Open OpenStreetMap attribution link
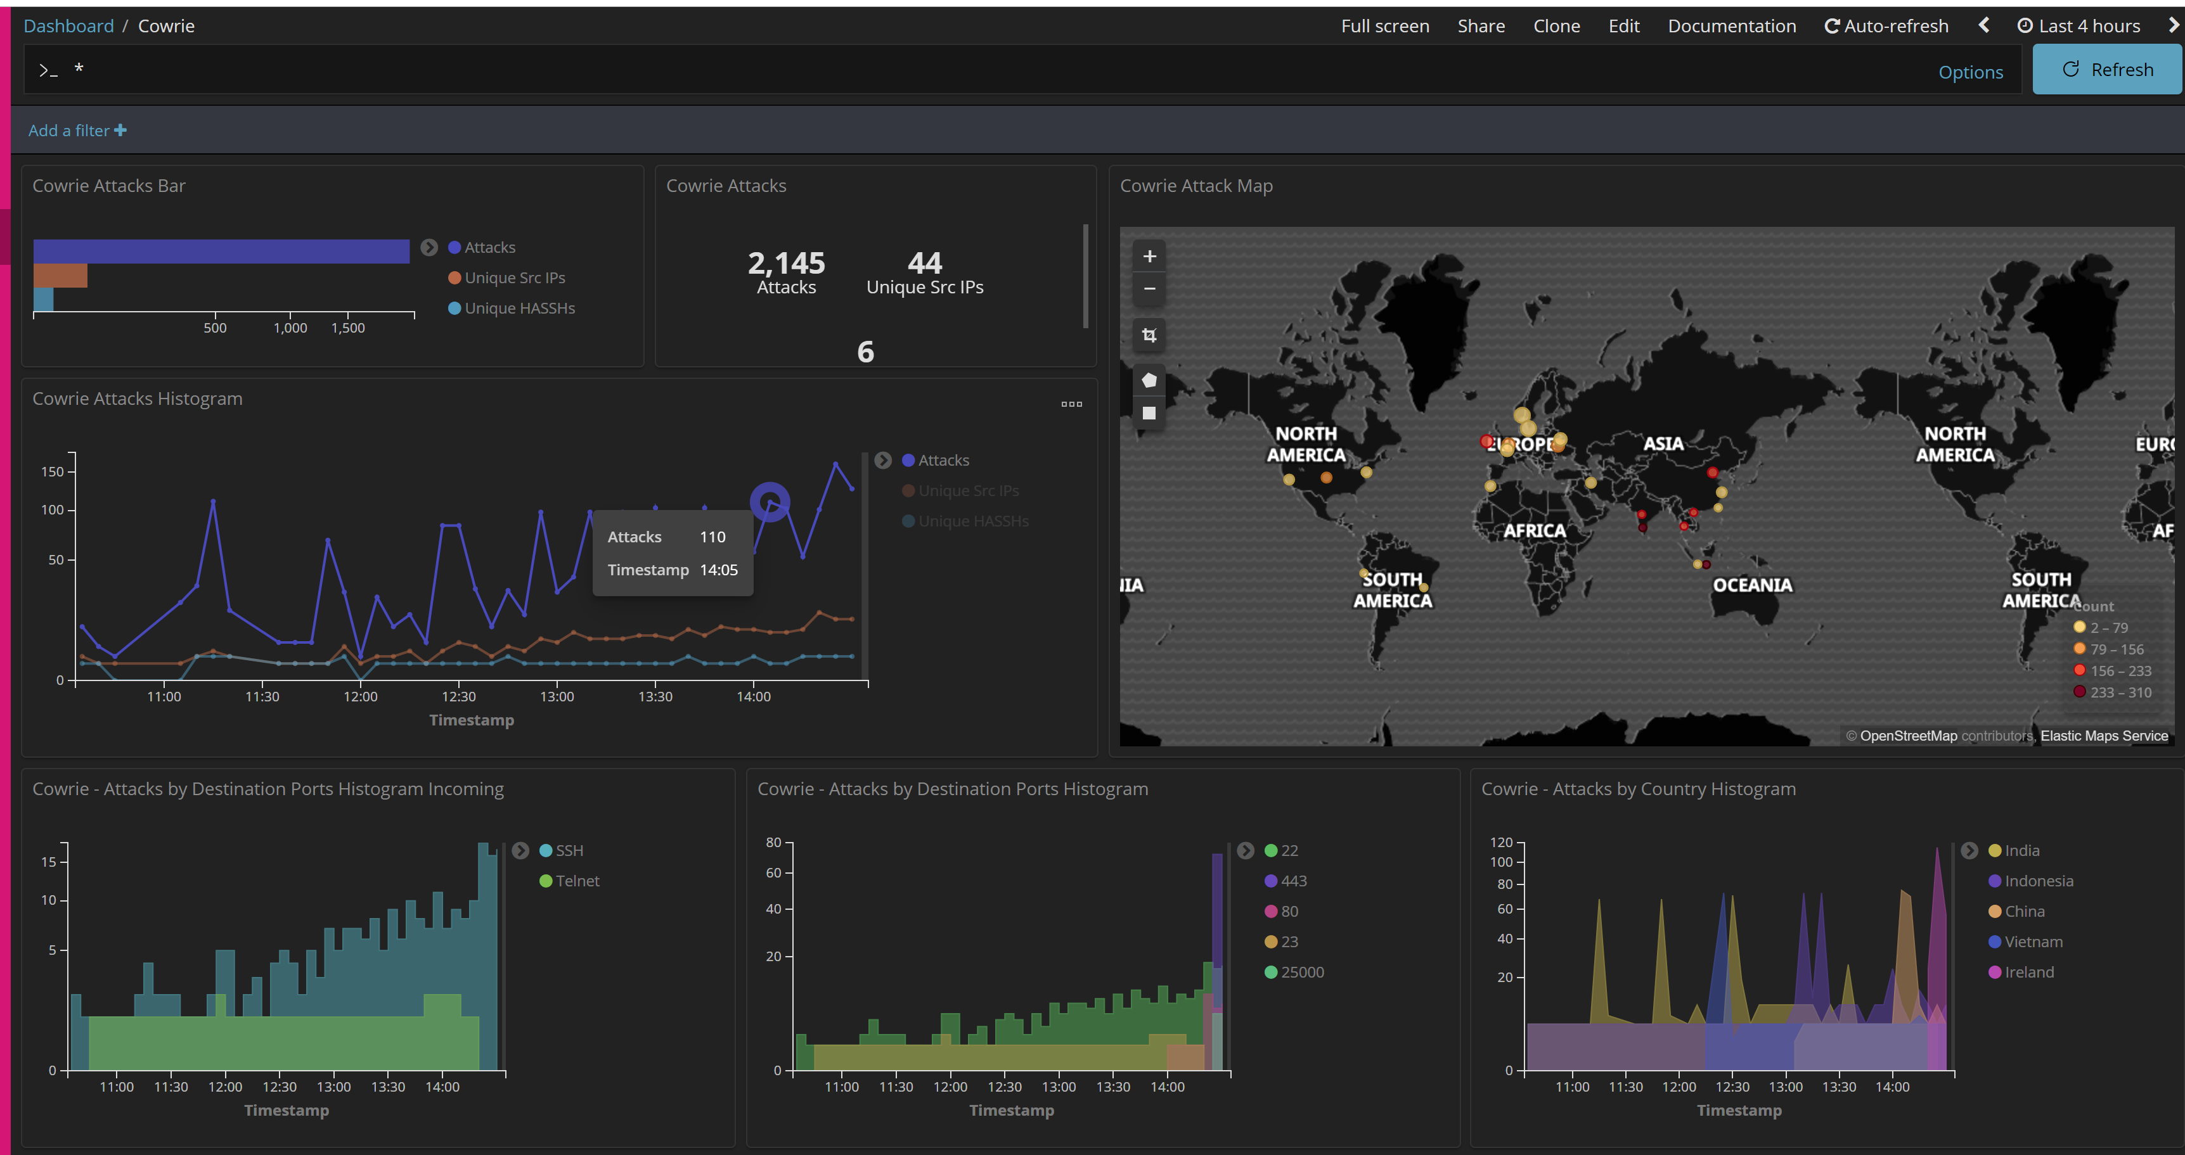This screenshot has width=2185, height=1155. pos(1909,736)
